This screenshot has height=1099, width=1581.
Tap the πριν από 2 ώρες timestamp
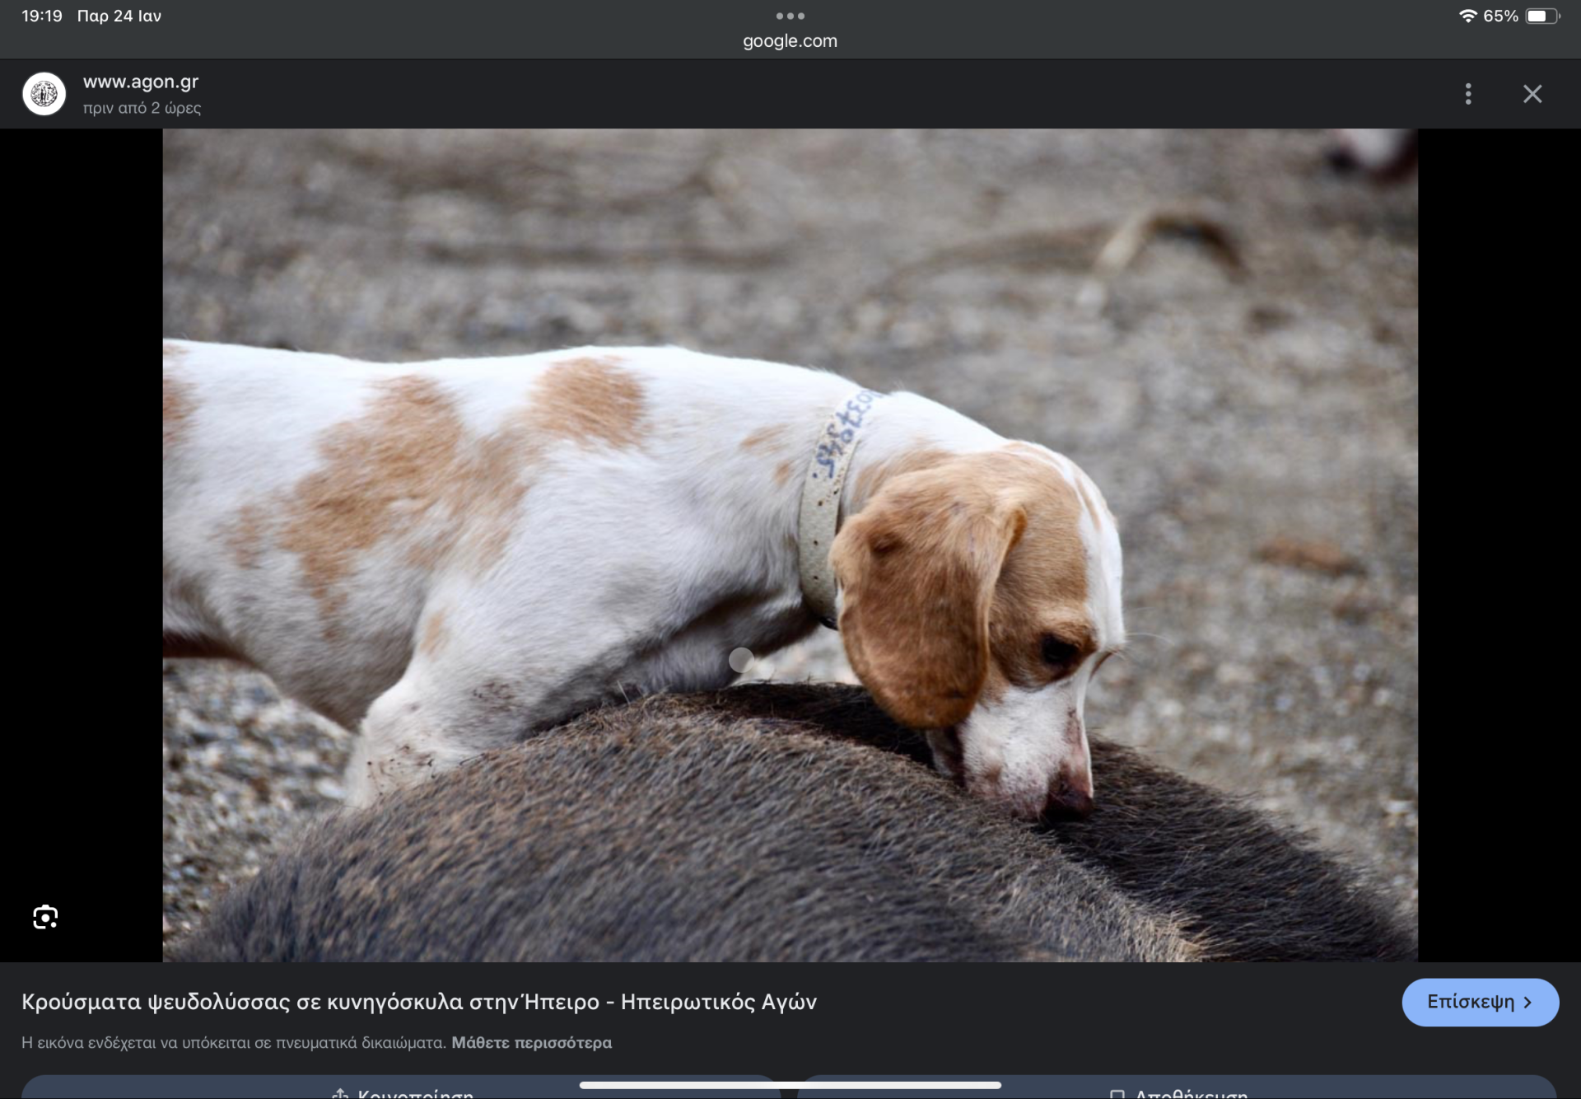pos(142,108)
